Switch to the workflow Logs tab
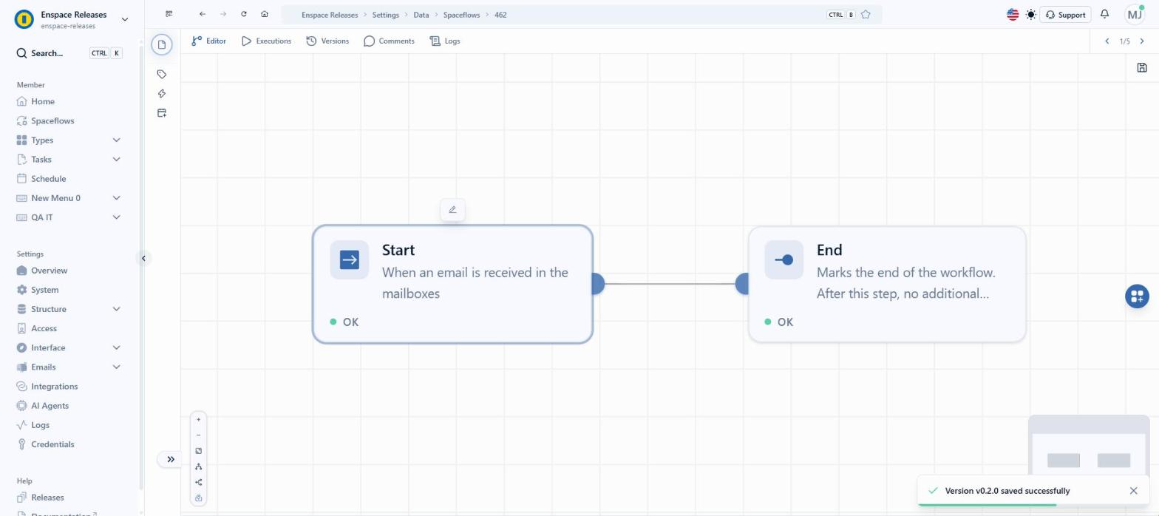Screen dimensions: 1159x516 point(445,41)
